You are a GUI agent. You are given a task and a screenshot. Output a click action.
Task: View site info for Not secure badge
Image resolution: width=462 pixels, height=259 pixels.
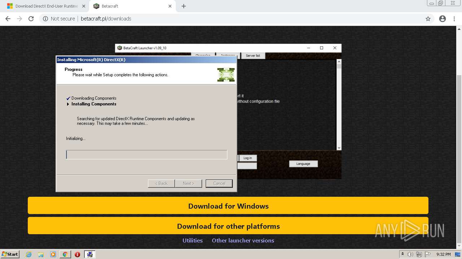(59, 19)
